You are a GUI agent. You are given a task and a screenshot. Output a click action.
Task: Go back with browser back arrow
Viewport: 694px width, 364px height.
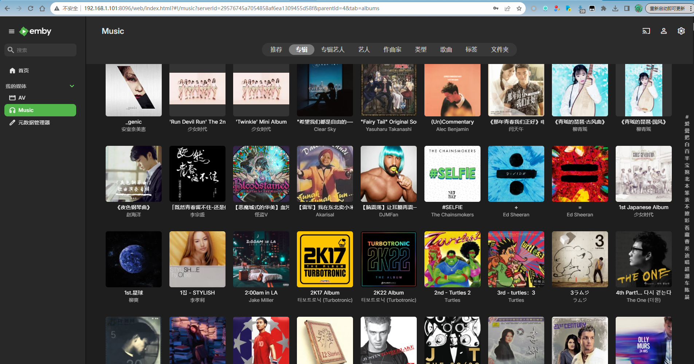coord(7,8)
